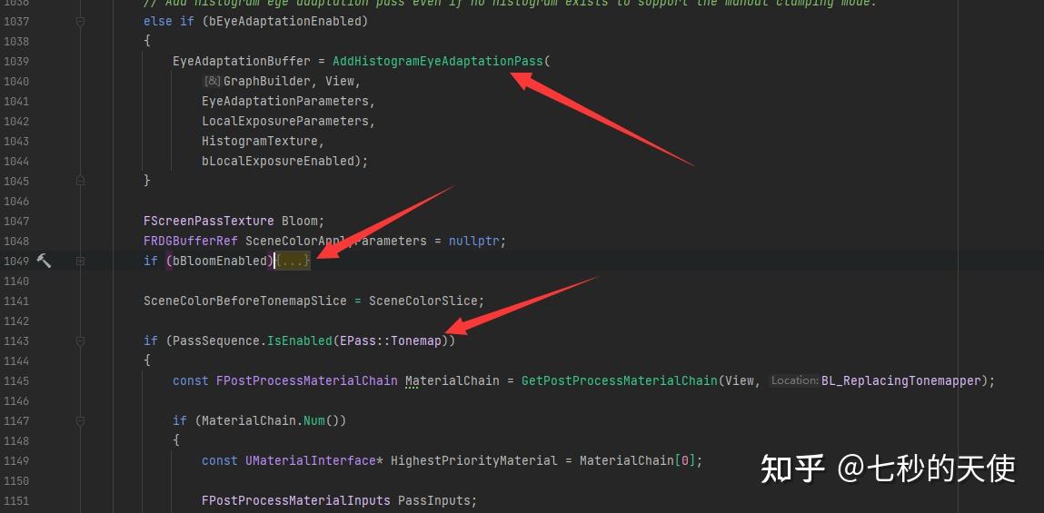The width and height of the screenshot is (1044, 513).
Task: Click the GetPostProcessMaterialChain function name
Action: 619,380
